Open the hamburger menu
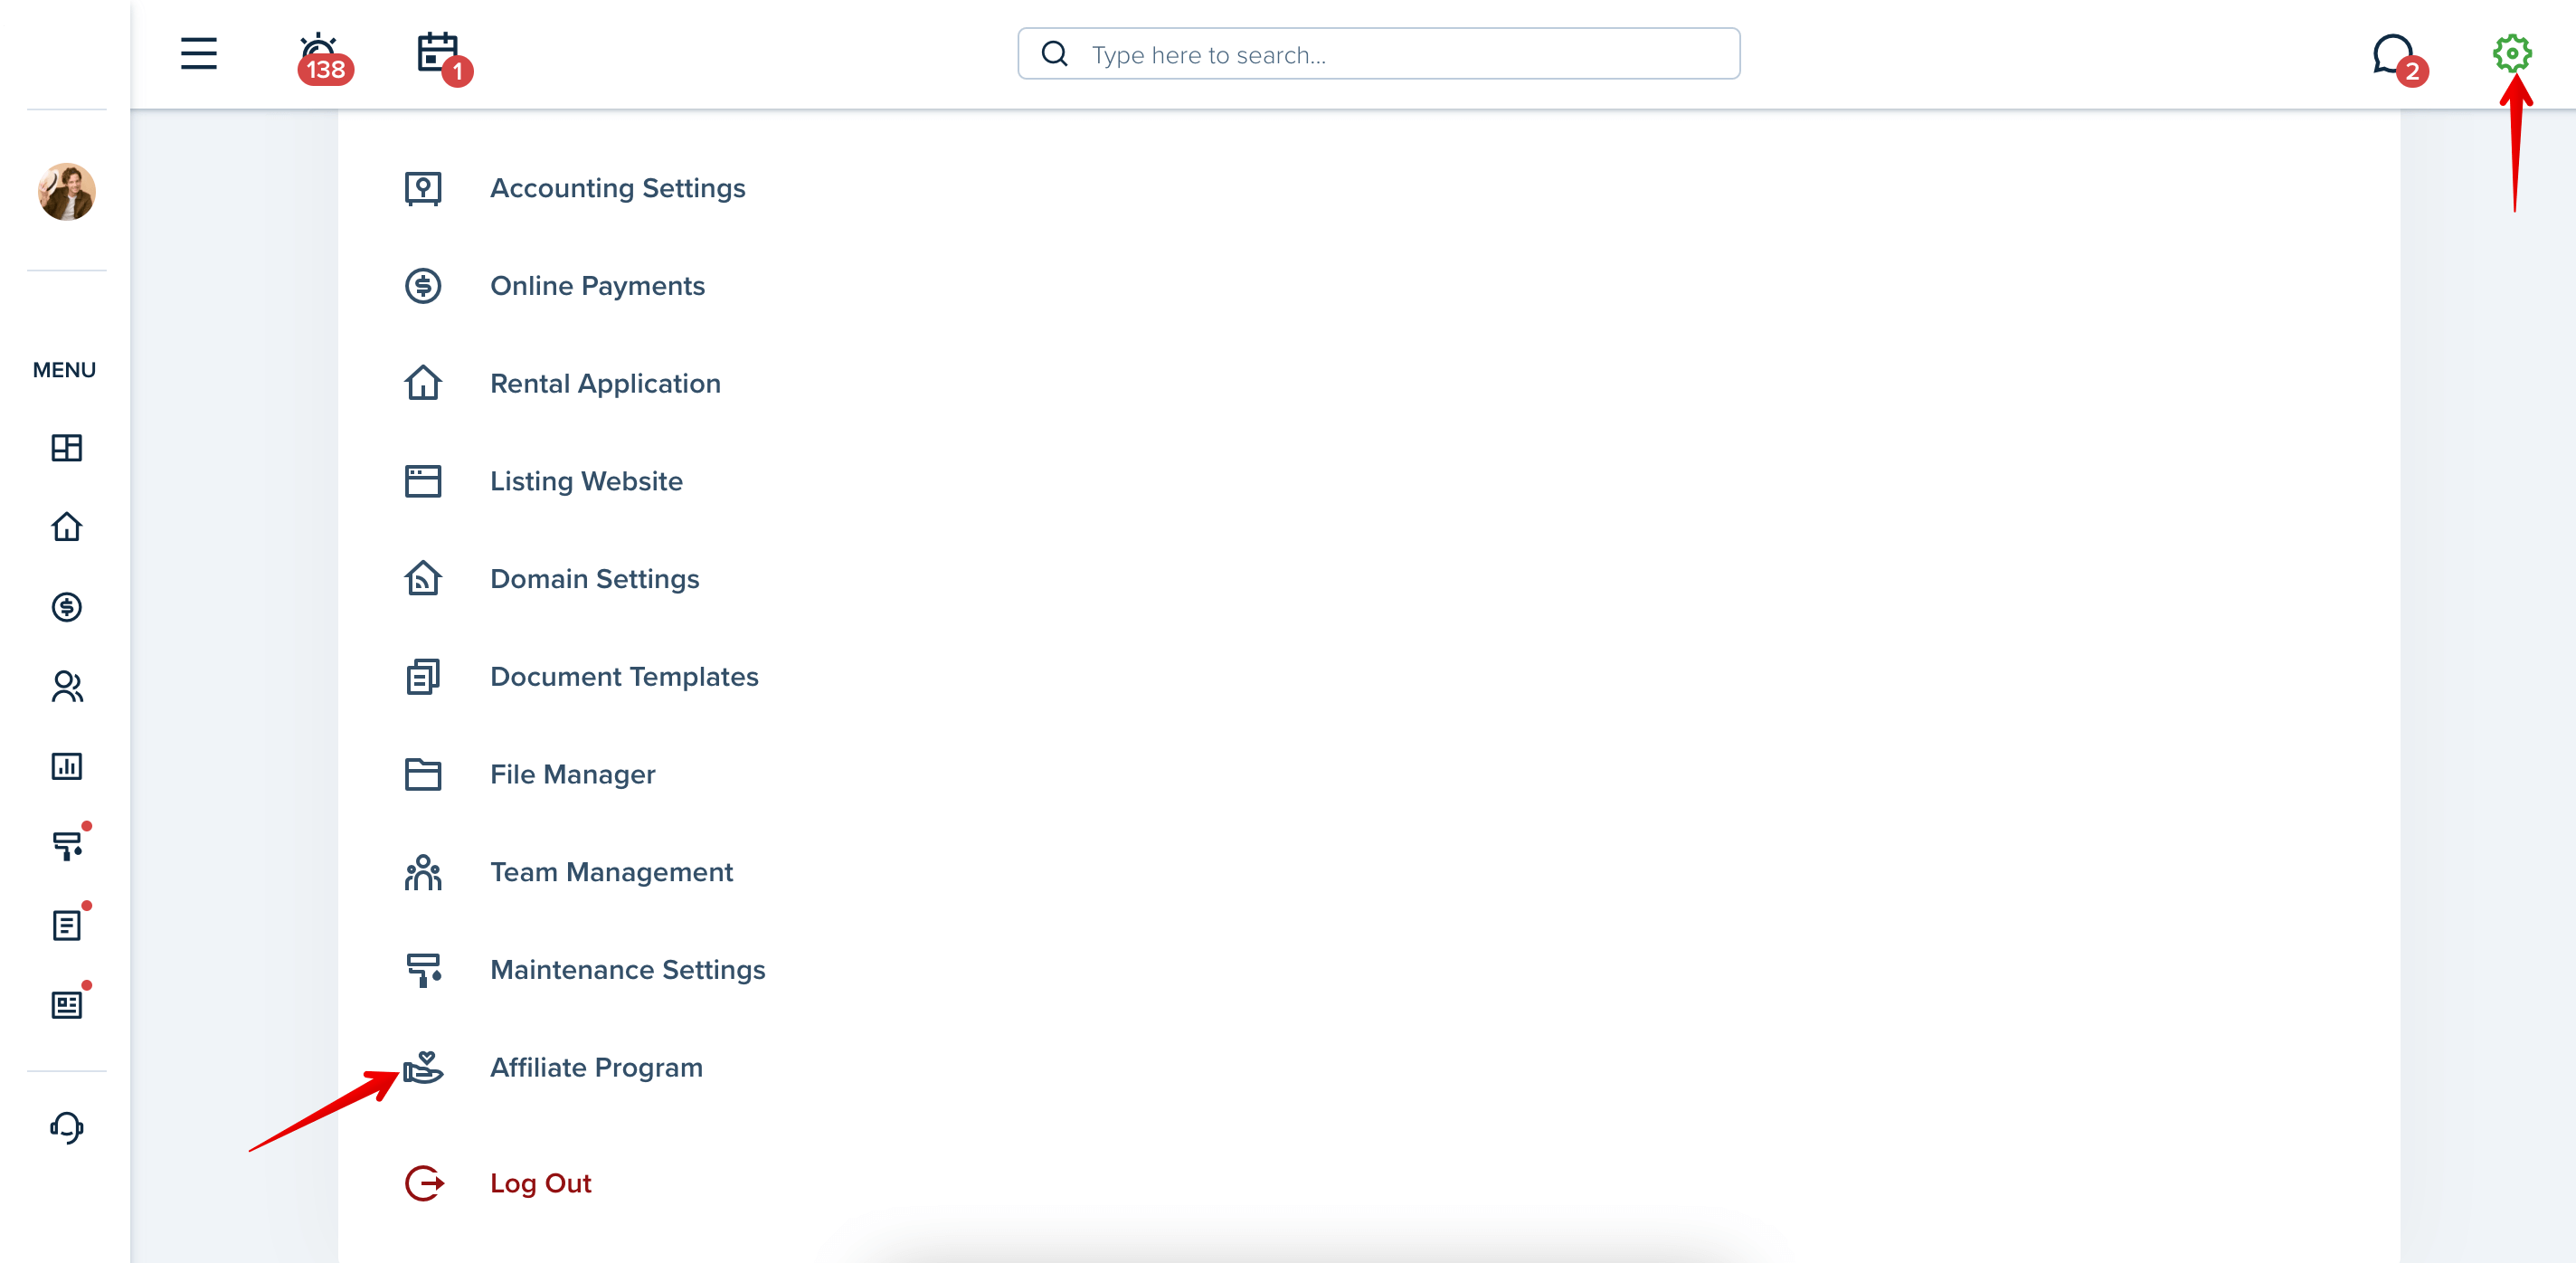This screenshot has height=1263, width=2576. pos(199,53)
